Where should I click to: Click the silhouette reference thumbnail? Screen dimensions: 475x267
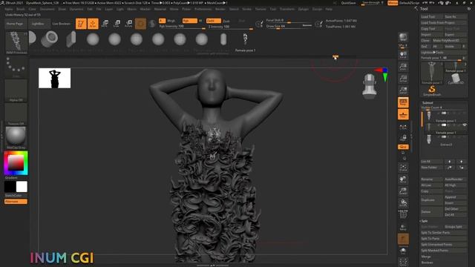(x=54, y=78)
